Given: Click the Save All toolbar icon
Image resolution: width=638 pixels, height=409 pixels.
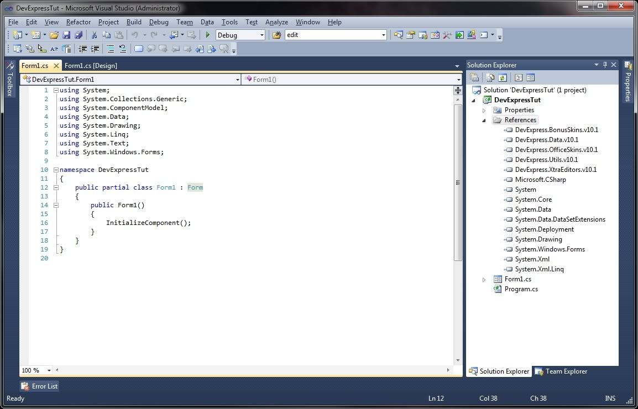Looking at the screenshot, I should [79, 35].
